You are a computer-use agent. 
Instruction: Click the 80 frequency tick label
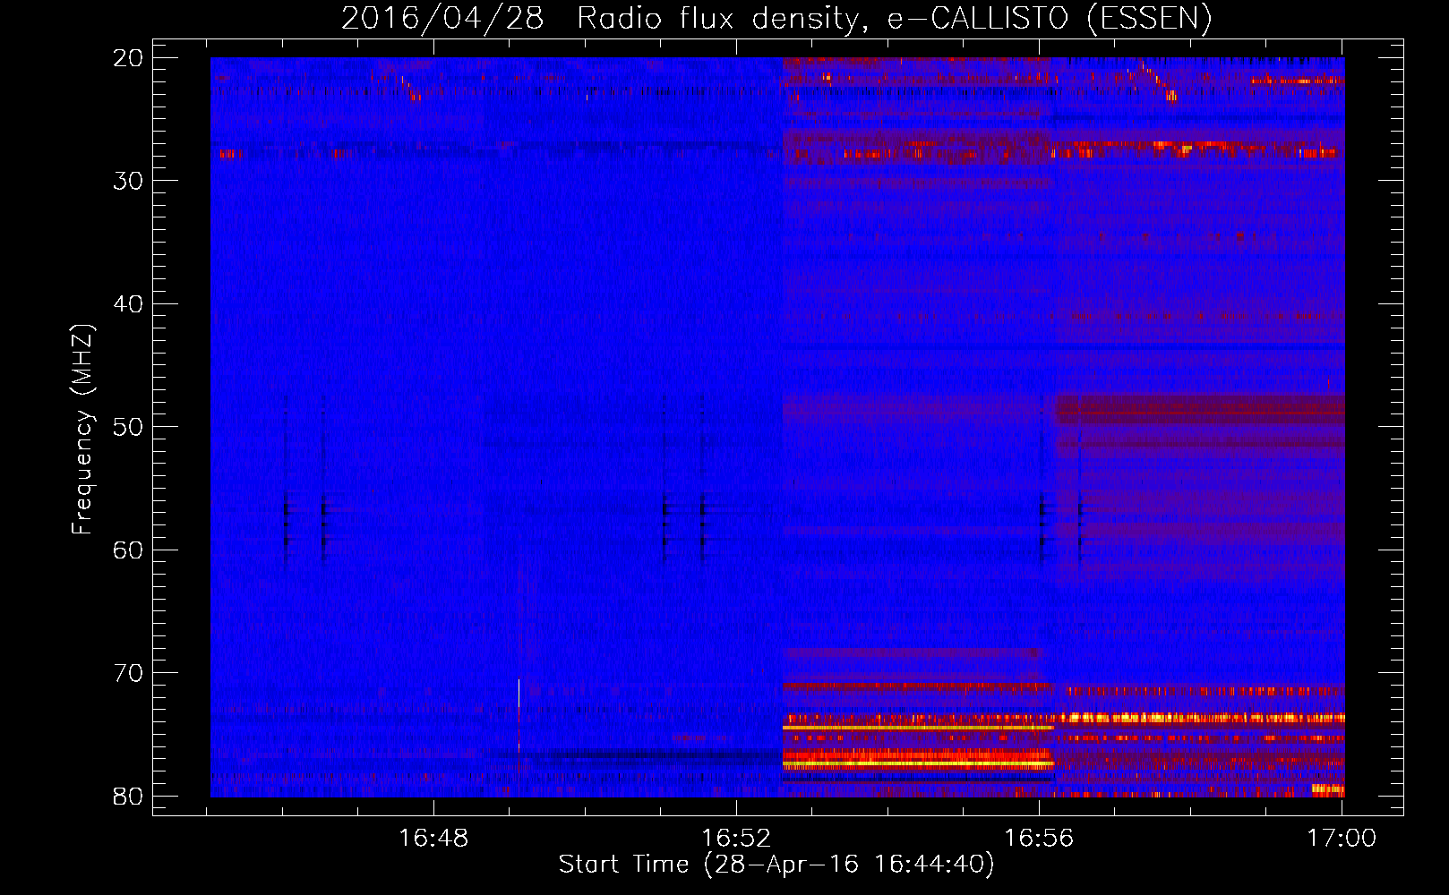129,796
